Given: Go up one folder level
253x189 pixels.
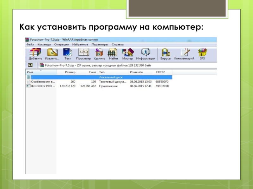Looking at the screenshot, I should 30,65.
